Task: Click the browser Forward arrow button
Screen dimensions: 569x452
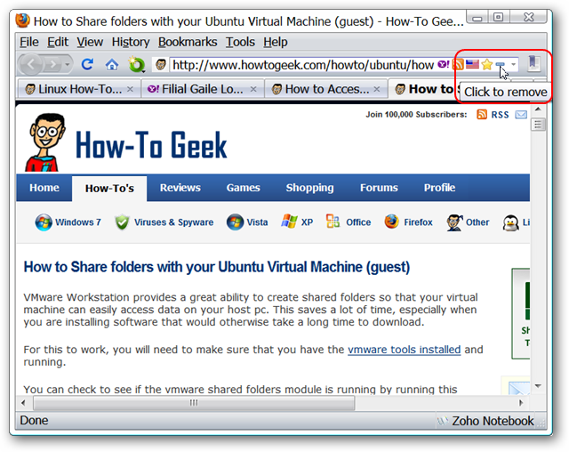Action: point(53,65)
